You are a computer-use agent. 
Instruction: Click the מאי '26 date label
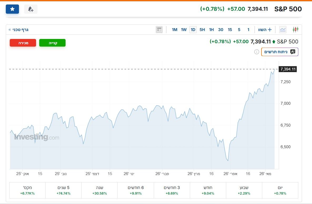point(265,173)
